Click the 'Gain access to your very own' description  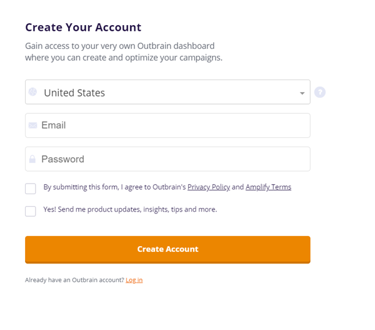point(119,46)
